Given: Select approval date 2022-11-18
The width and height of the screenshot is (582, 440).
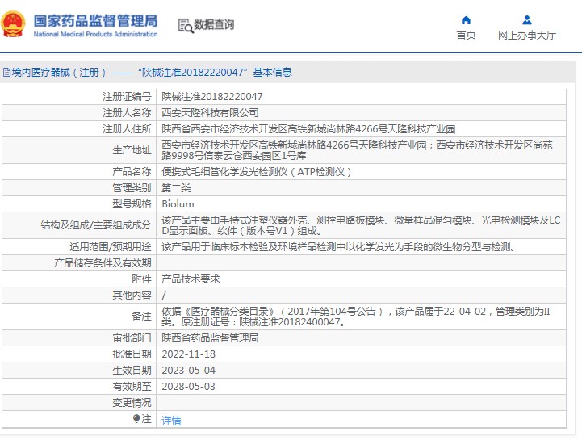Looking at the screenshot, I should pos(189,354).
